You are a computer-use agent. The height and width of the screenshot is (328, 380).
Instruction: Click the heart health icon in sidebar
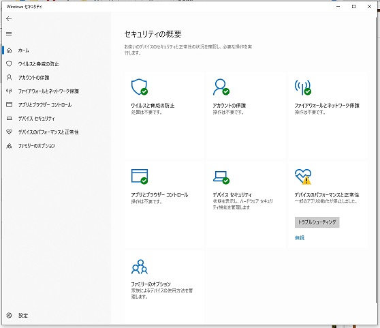point(9,132)
